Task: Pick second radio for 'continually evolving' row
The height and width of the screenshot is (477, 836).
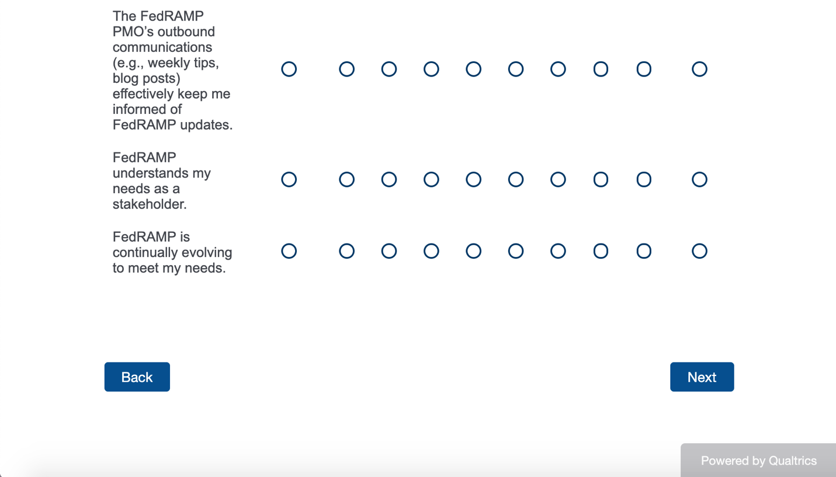Action: point(346,251)
